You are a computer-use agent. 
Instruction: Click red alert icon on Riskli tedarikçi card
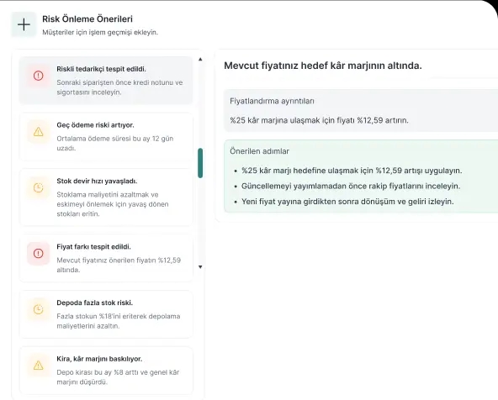pyautogui.click(x=39, y=76)
